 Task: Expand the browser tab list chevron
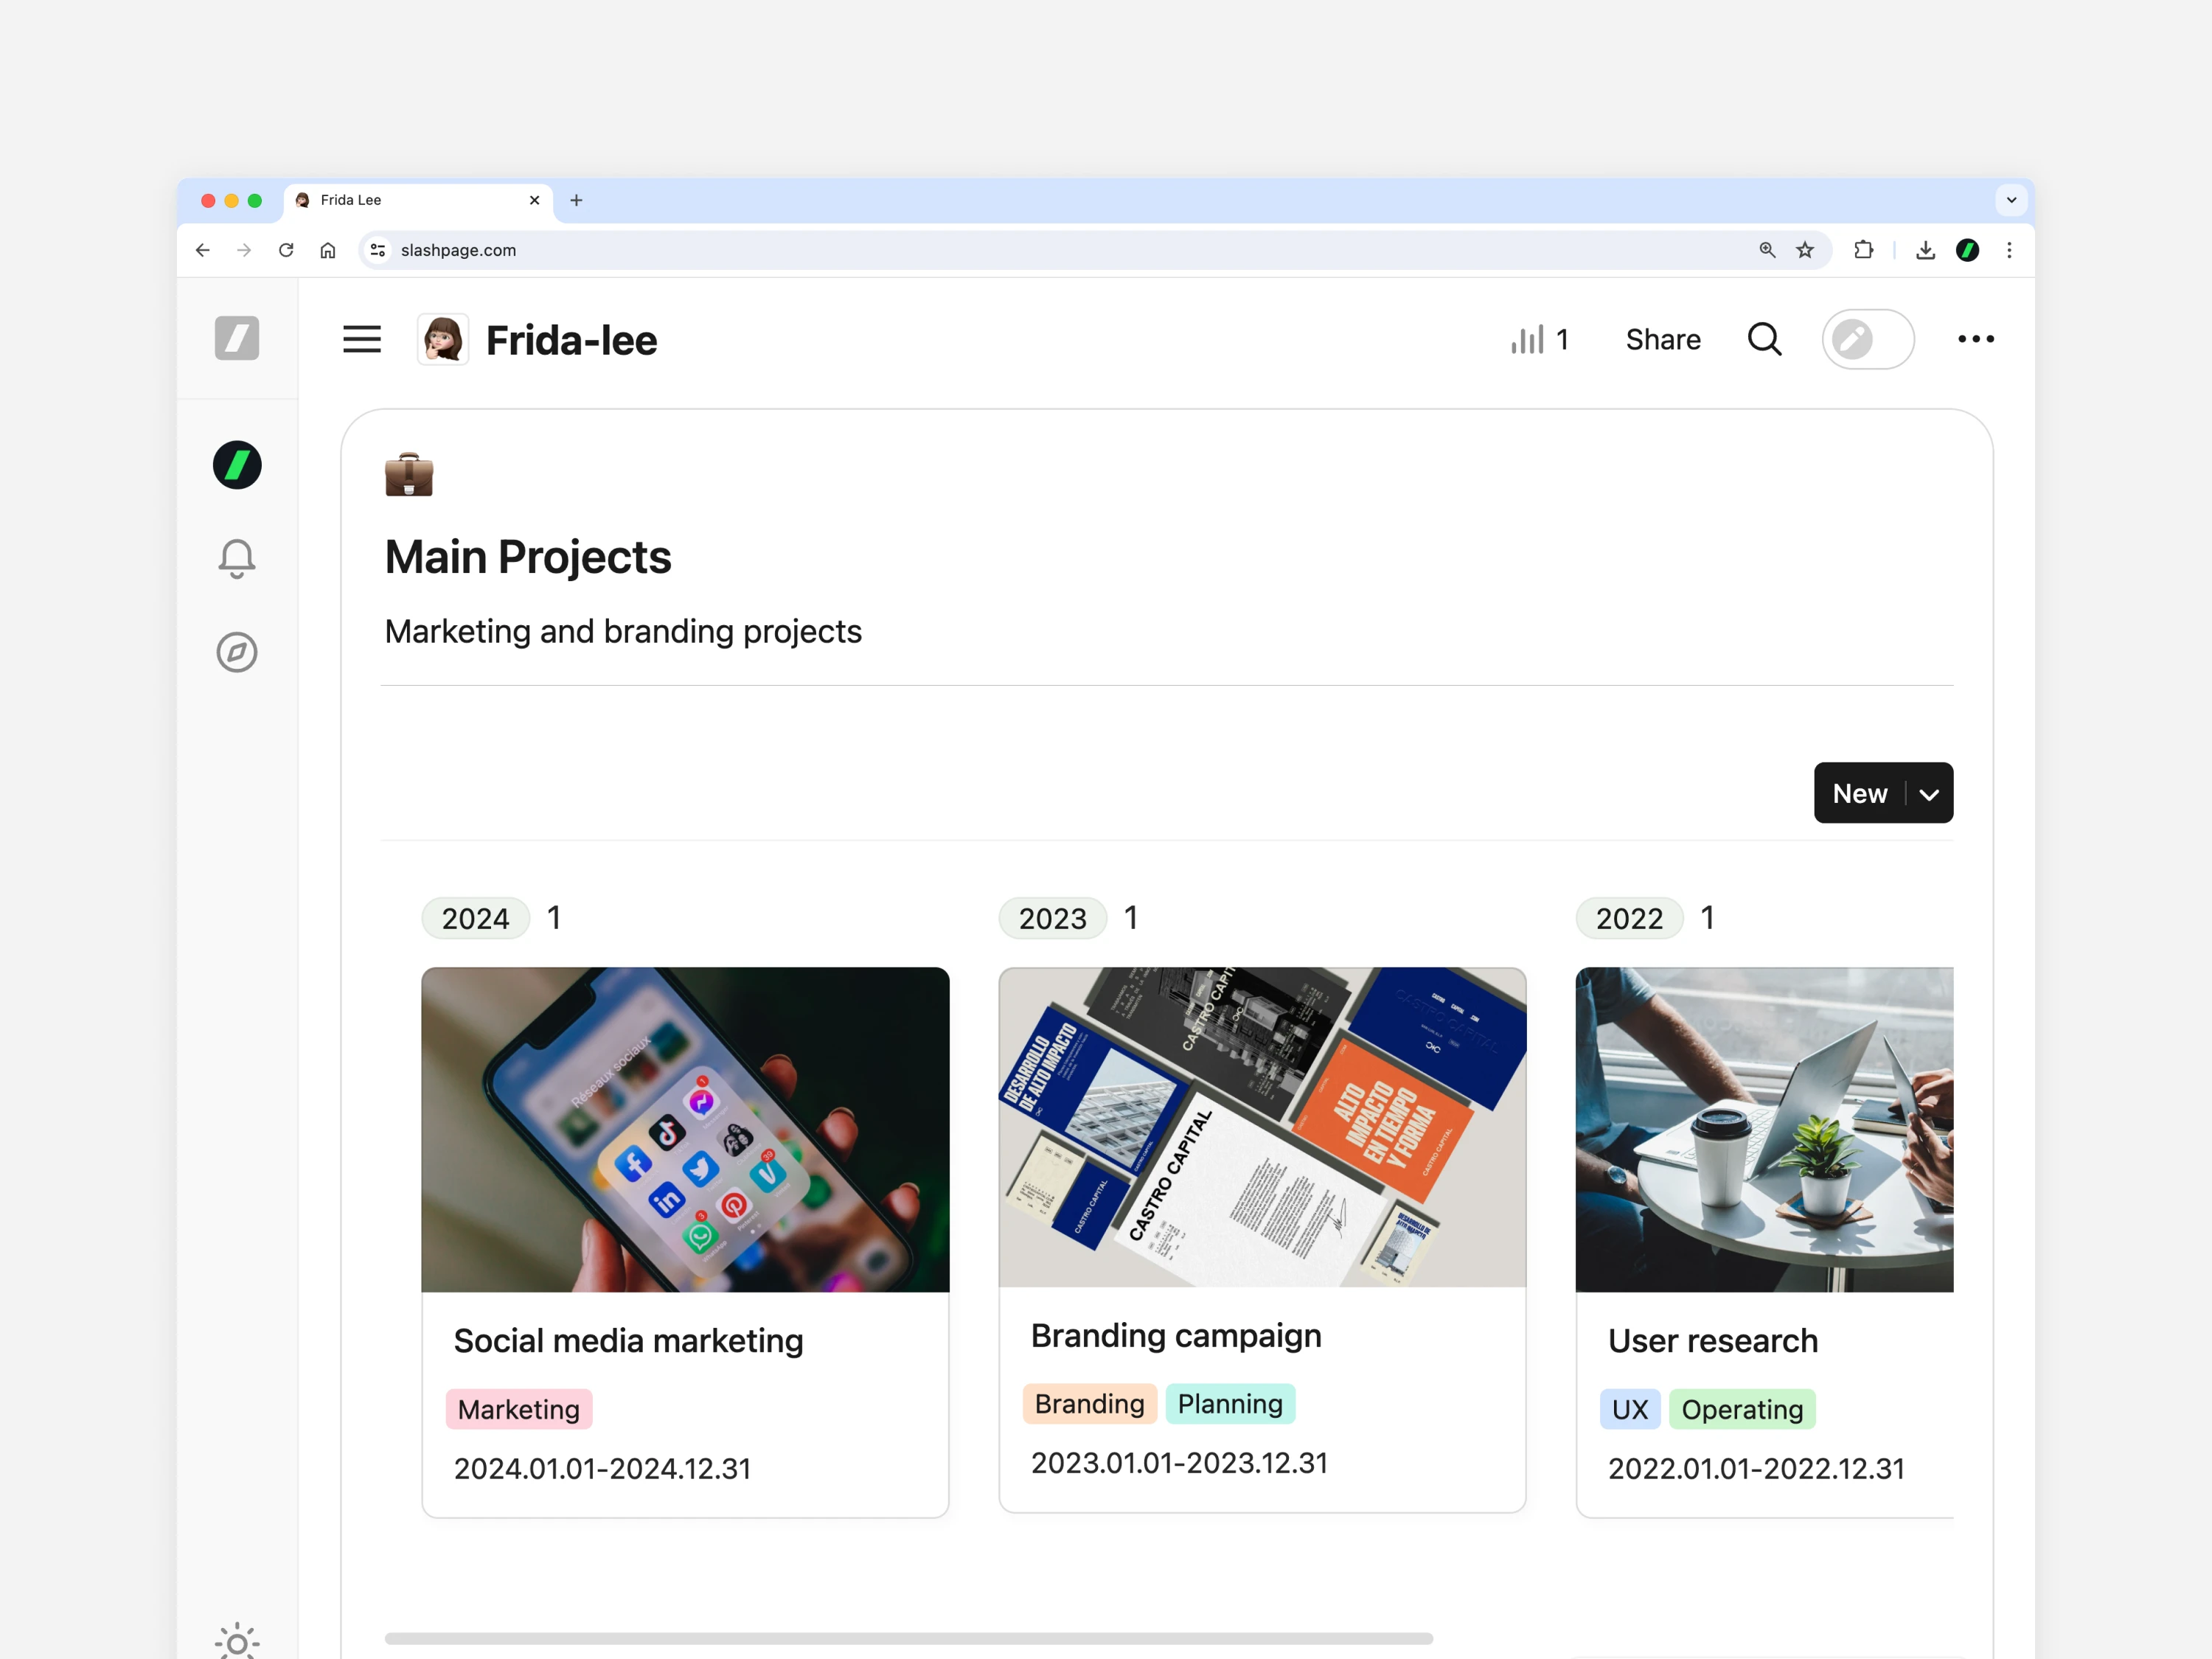click(2011, 200)
